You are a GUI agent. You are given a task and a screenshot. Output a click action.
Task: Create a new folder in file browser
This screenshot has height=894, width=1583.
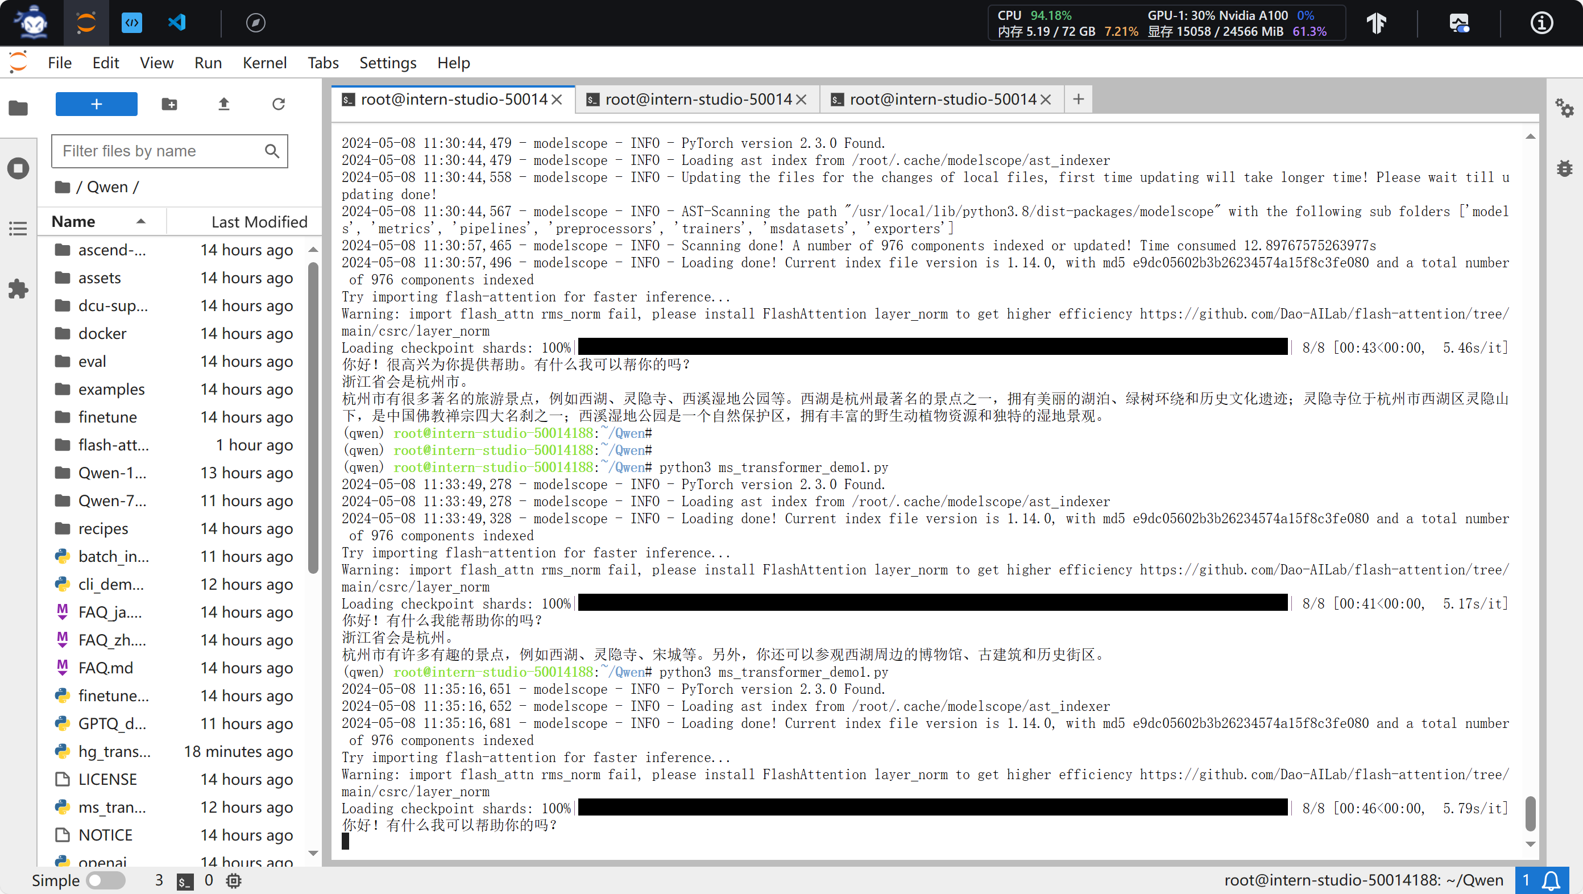[x=169, y=104]
